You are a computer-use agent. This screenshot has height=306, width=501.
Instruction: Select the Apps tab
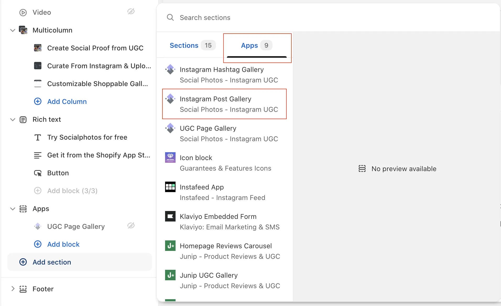(257, 45)
